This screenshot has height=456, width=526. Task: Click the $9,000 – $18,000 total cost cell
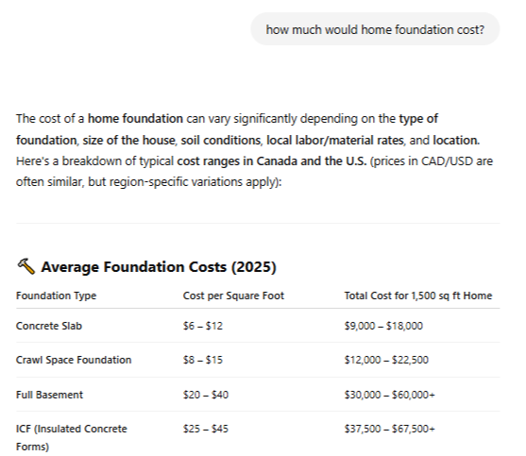pyautogui.click(x=383, y=326)
